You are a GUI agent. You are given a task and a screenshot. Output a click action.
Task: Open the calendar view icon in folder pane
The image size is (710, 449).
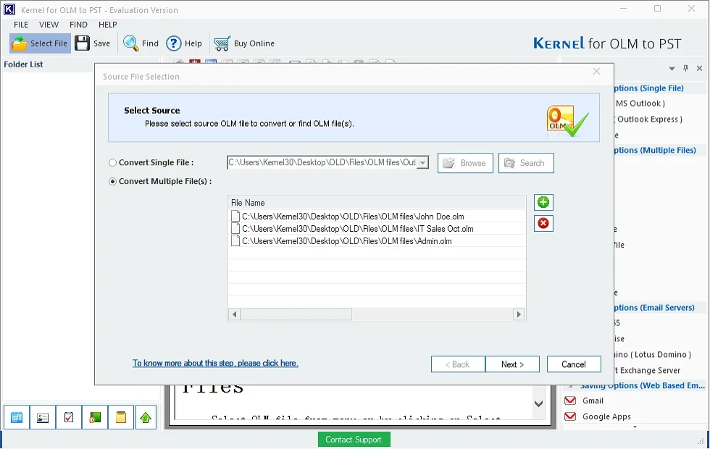[17, 417]
